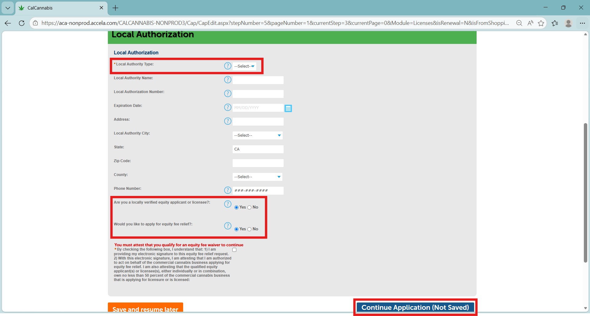Select Yes for locally verified equity applicant
Viewport: 590px width, 316px height.
(x=236, y=208)
